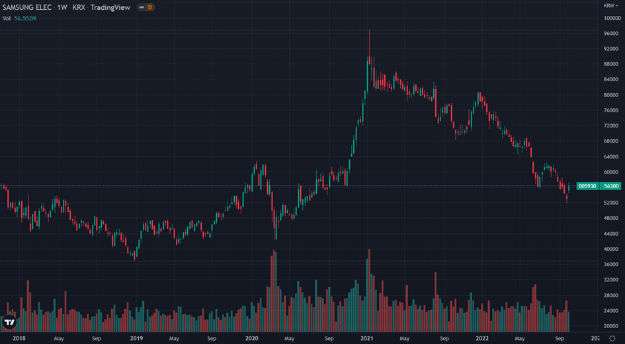Open the KRW currency dropdown
Screen dimensions: 625x344
click(x=610, y=5)
